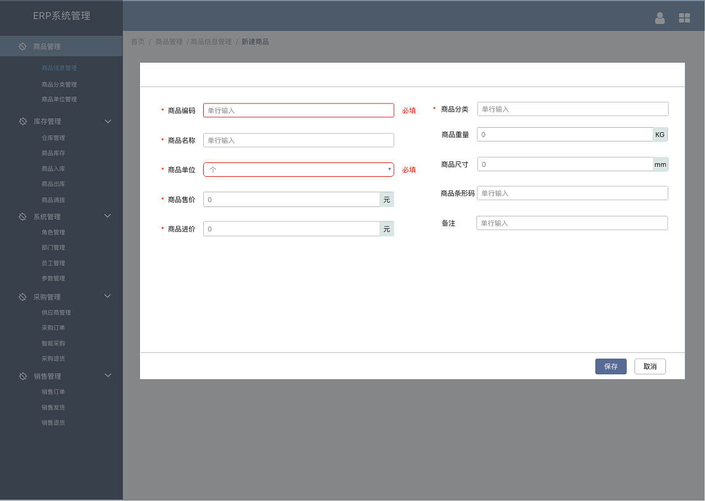Screen dimensions: 705x501
Task: Click the KG unit suffix
Action: coord(660,135)
